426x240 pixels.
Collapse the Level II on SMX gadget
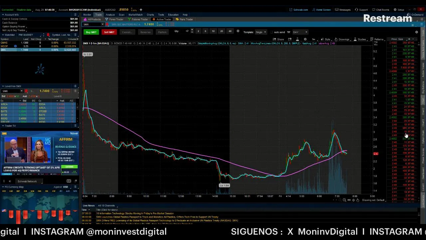[x=3, y=86]
